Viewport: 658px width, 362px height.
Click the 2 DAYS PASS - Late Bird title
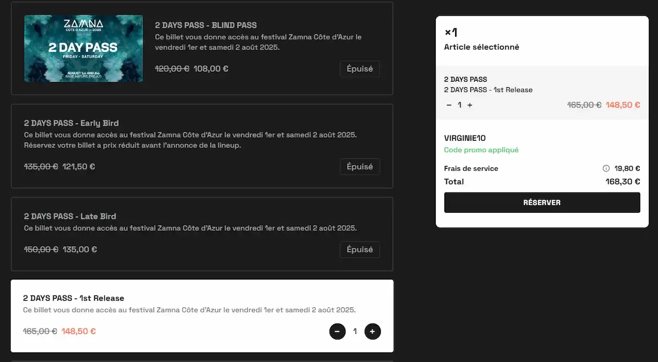pyautogui.click(x=70, y=217)
